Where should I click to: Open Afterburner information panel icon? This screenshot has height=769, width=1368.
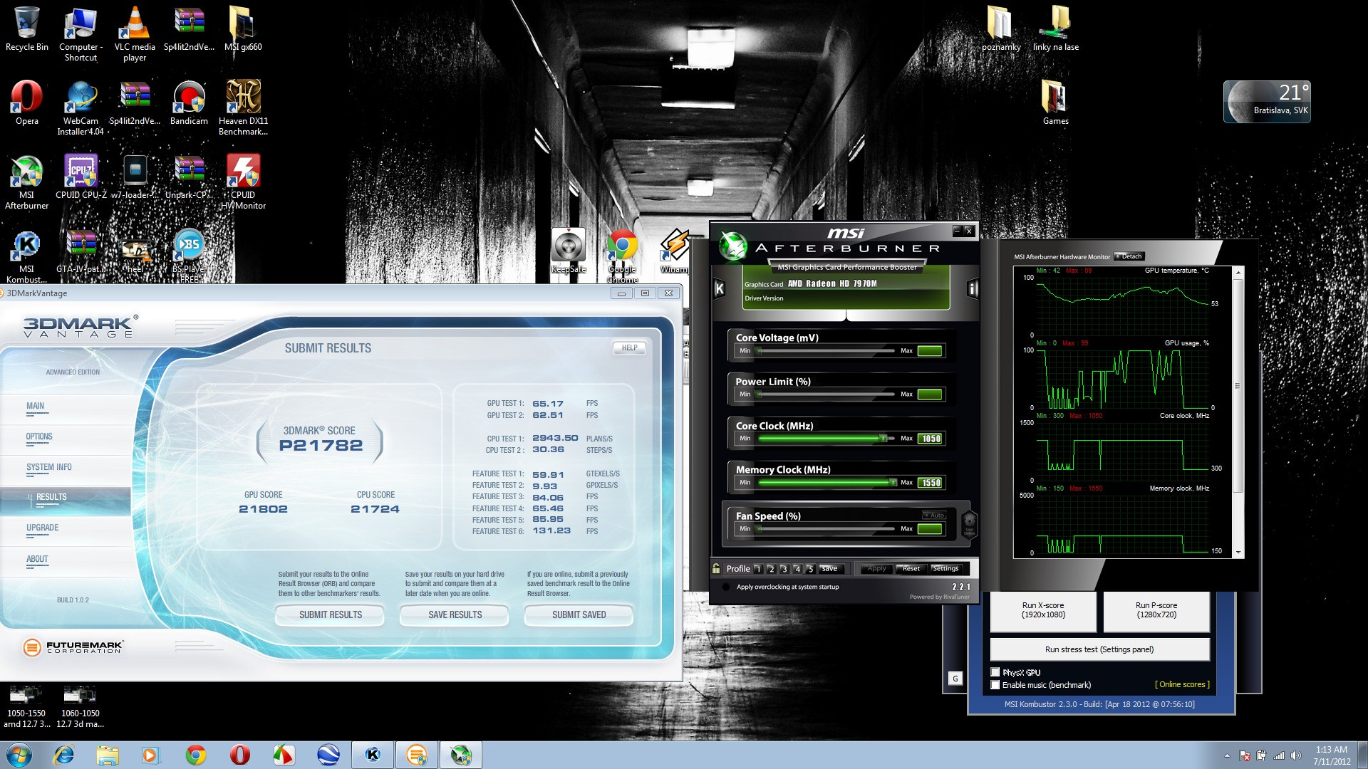click(973, 288)
